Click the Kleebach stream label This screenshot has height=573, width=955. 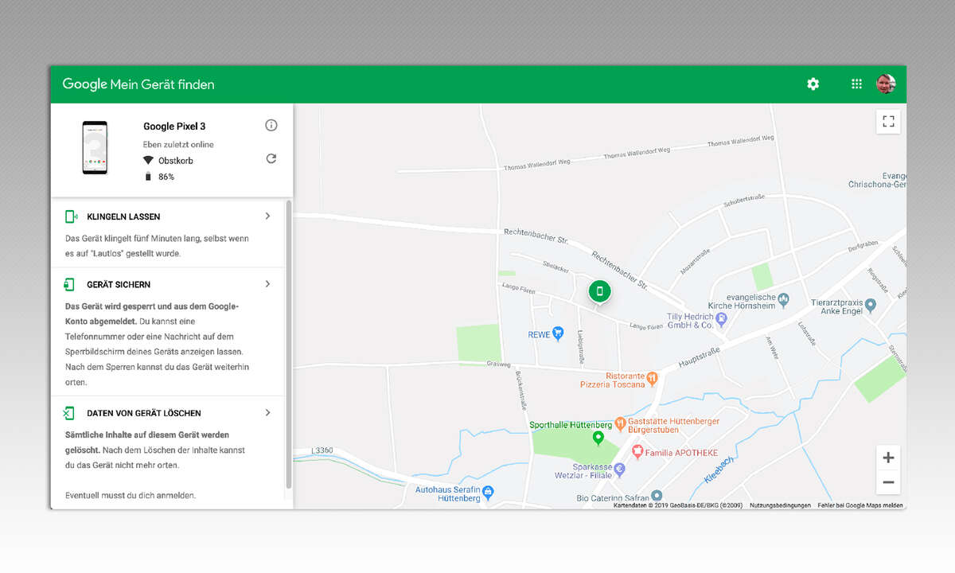pyautogui.click(x=720, y=471)
